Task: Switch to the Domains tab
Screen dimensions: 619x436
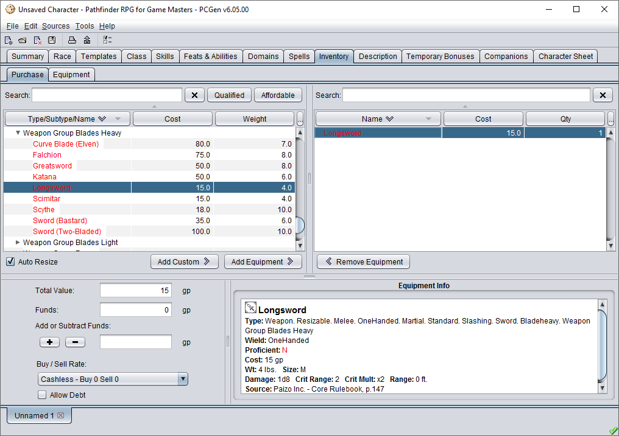Action: pos(263,57)
